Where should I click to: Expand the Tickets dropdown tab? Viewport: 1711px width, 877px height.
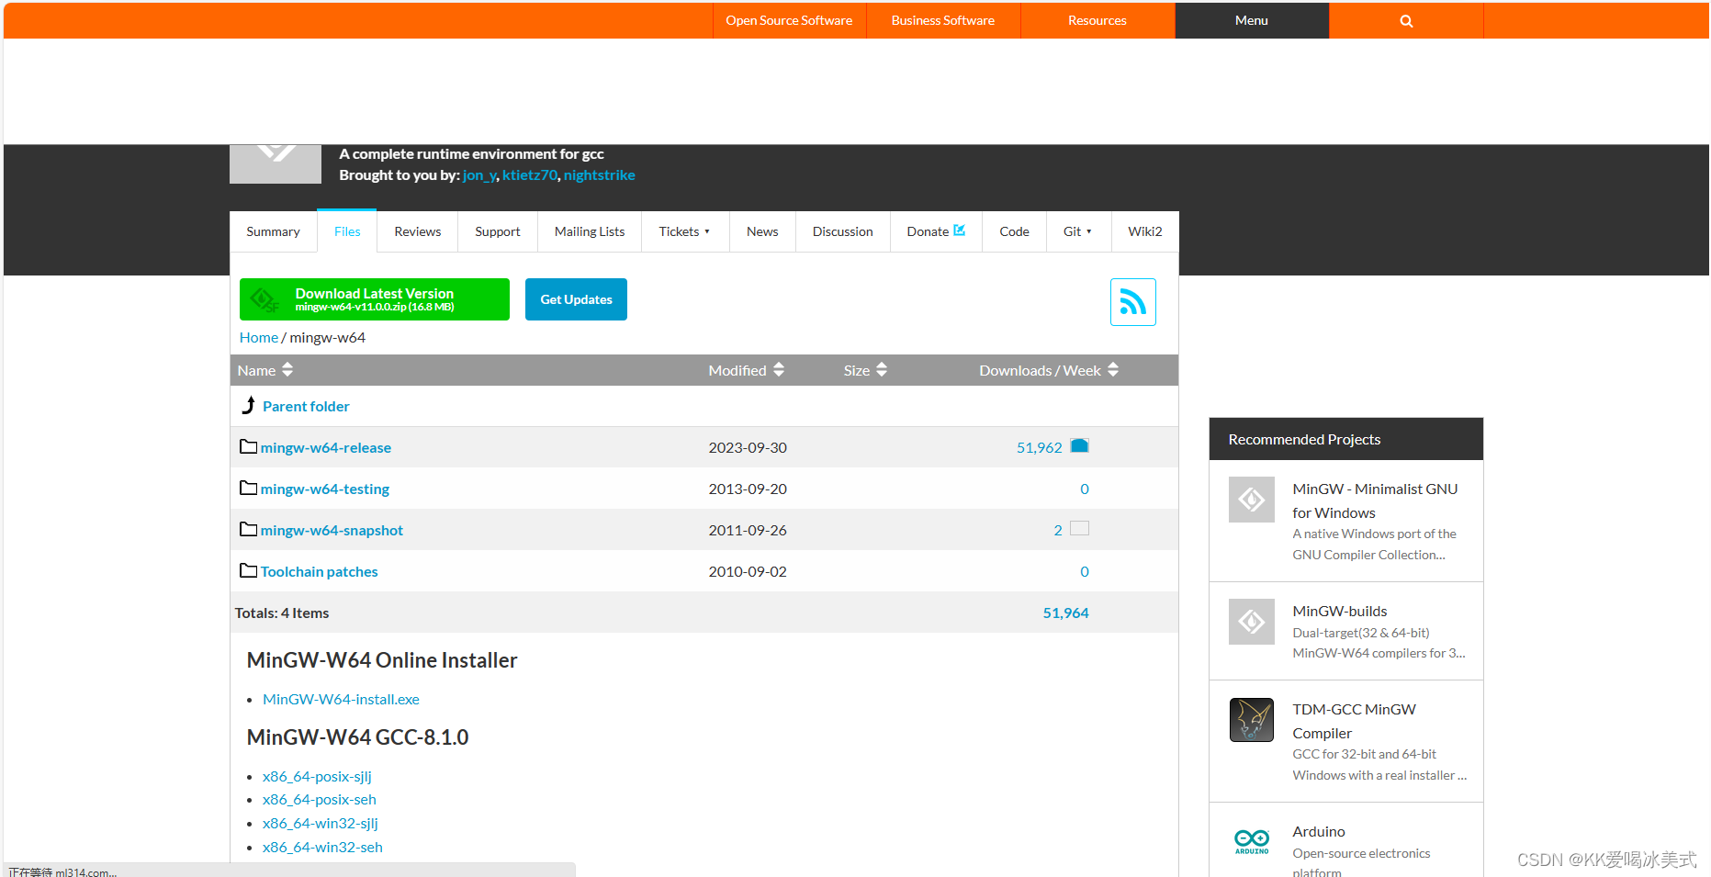pos(684,231)
